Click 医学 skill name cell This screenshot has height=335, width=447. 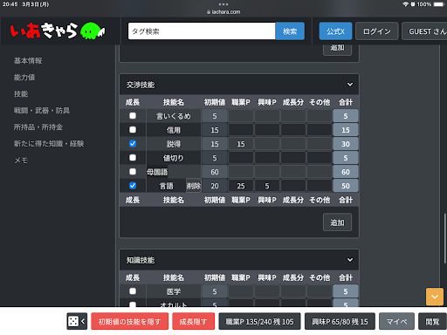click(174, 291)
